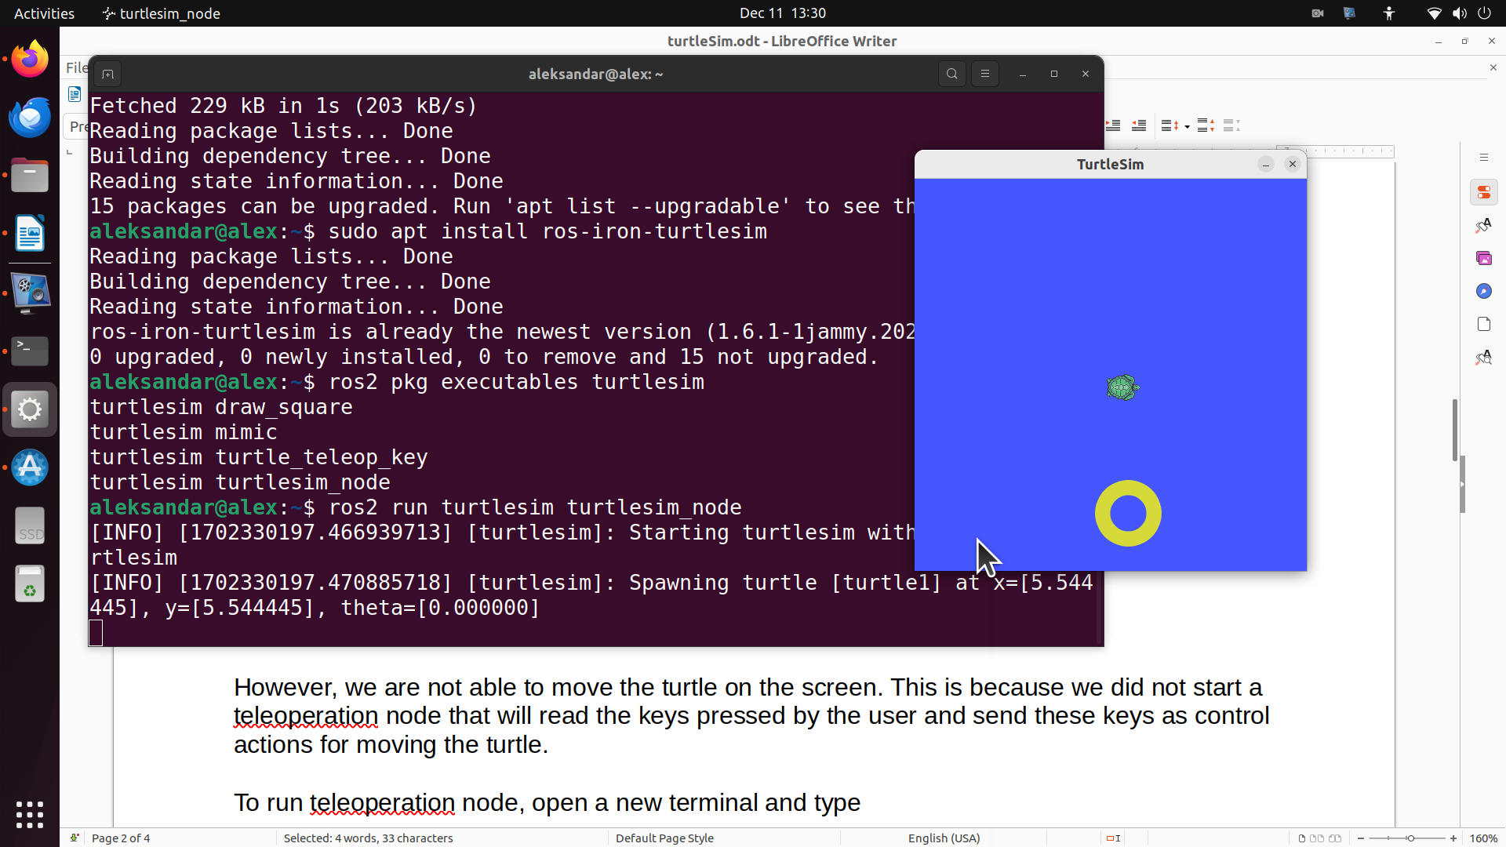
Task: Open the Styles sidebar panel
Action: [1483, 226]
